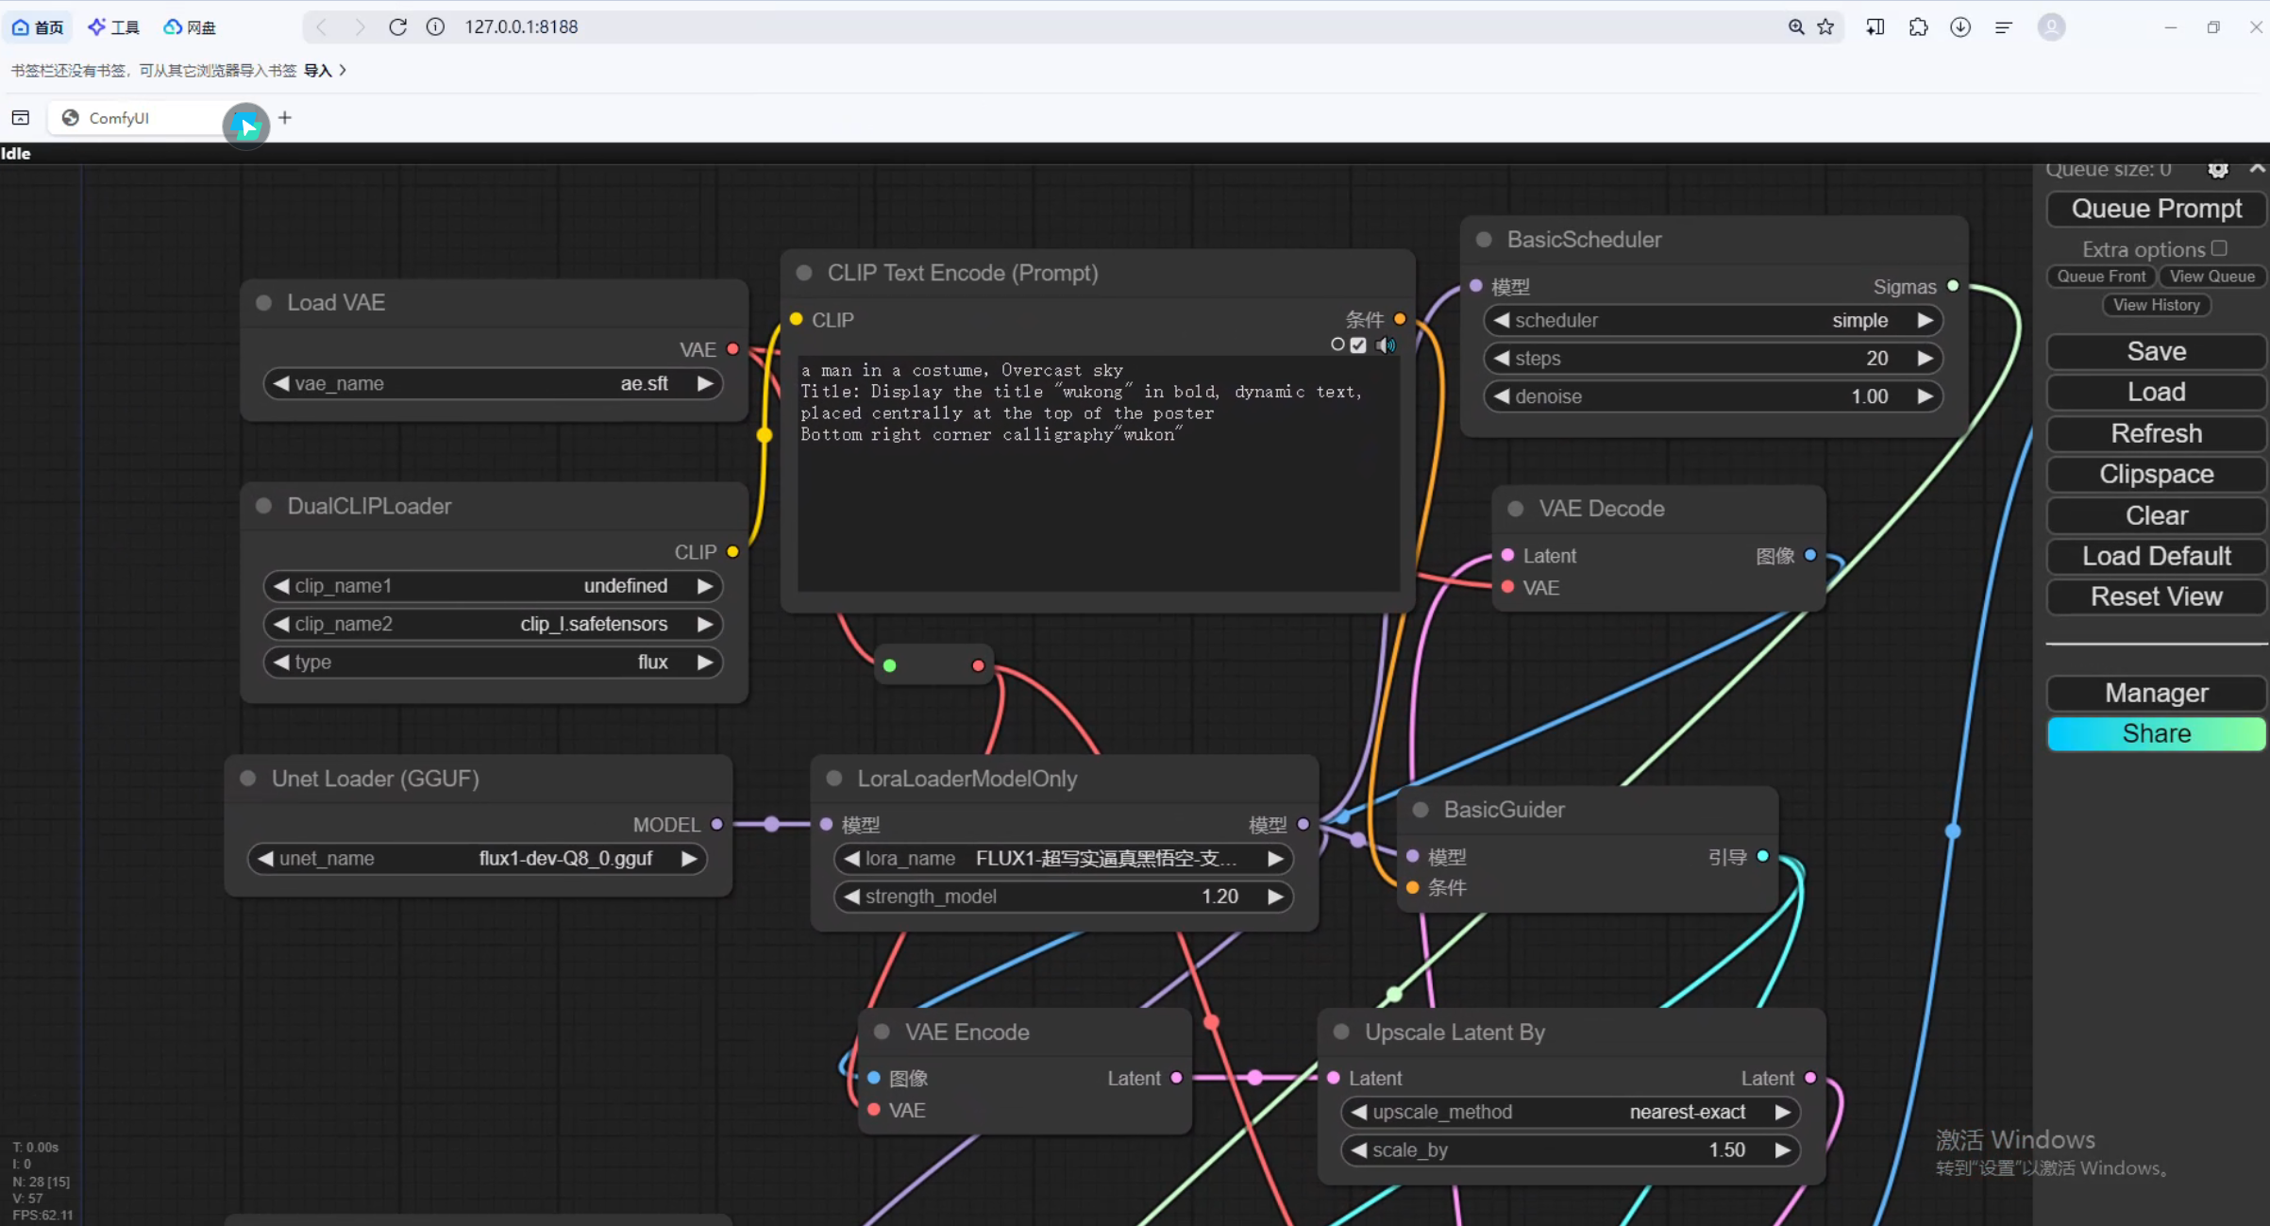Collapse the Unet Loader (GGUF) node dot
2270x1226 pixels.
(x=248, y=779)
